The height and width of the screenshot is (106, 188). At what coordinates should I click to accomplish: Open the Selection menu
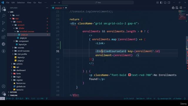coord(21,3)
